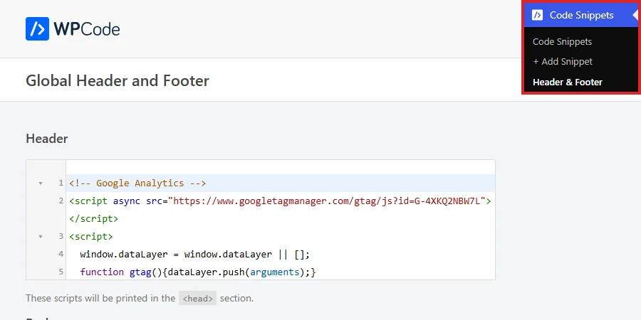
Task: Click the Header section label
Action: tap(46, 139)
